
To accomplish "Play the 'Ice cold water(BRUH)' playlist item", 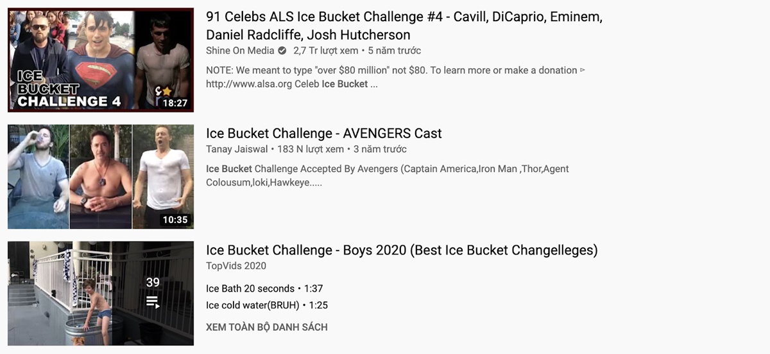I will [x=253, y=305].
